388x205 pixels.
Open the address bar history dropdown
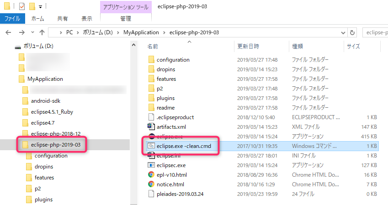[343, 32]
